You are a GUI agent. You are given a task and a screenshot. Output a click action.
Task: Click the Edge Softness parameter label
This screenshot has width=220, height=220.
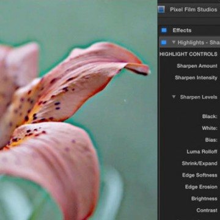200,175
